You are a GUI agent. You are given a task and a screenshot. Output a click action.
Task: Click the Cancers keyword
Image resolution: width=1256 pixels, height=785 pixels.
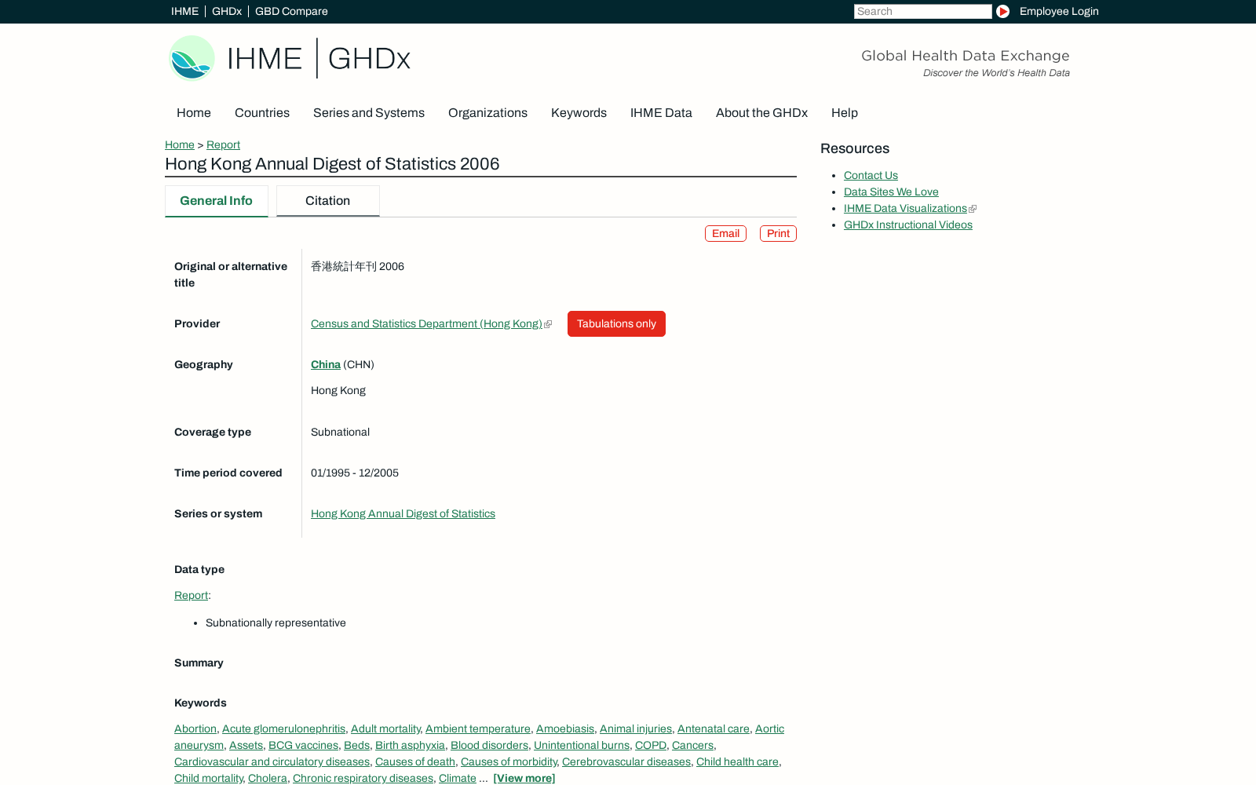coord(692,745)
